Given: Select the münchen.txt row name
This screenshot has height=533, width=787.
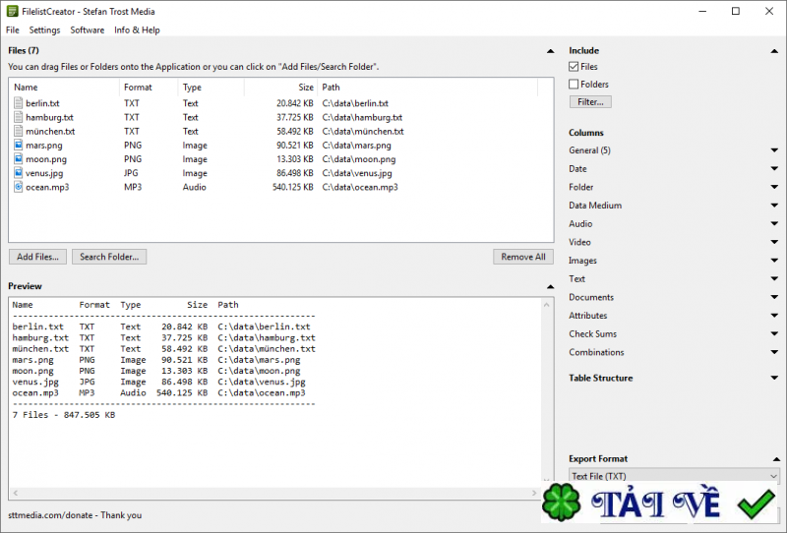Looking at the screenshot, I should tap(50, 131).
